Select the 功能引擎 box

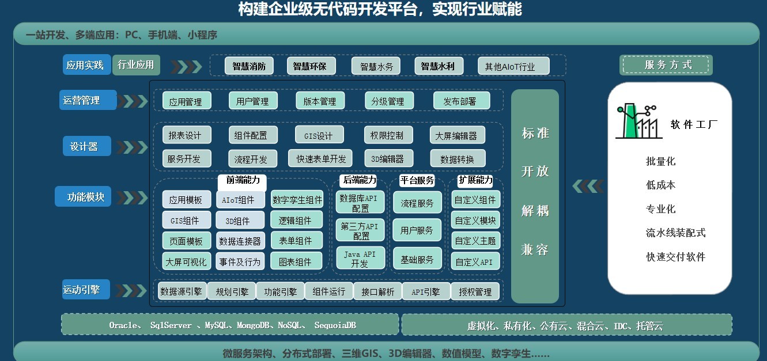281,291
